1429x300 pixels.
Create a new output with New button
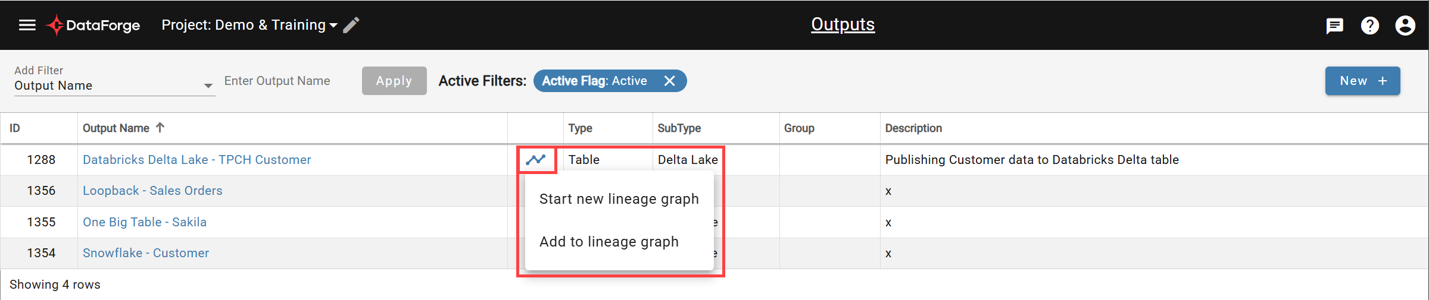(x=1362, y=81)
